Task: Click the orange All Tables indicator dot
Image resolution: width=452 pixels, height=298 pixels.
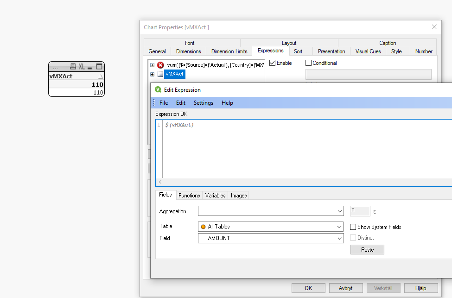Action: (203, 227)
